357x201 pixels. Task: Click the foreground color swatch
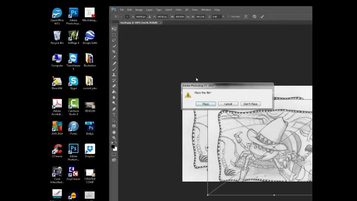[x=113, y=147]
